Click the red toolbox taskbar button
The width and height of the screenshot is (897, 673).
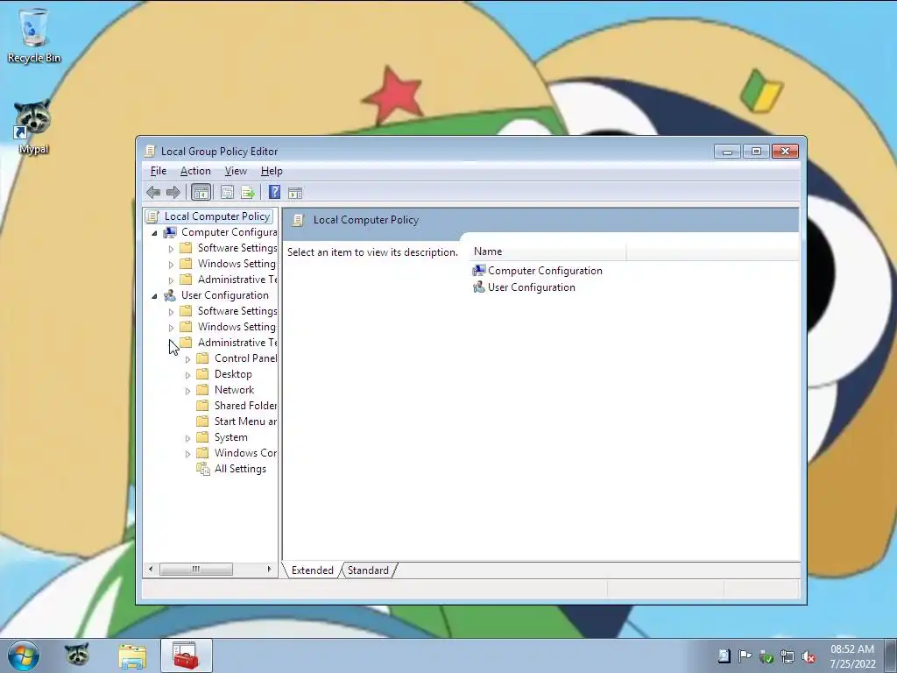coord(186,655)
